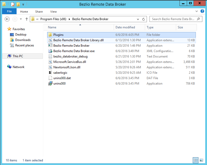Click the search magnifier icon
The width and height of the screenshot is (207, 165).
198,19
